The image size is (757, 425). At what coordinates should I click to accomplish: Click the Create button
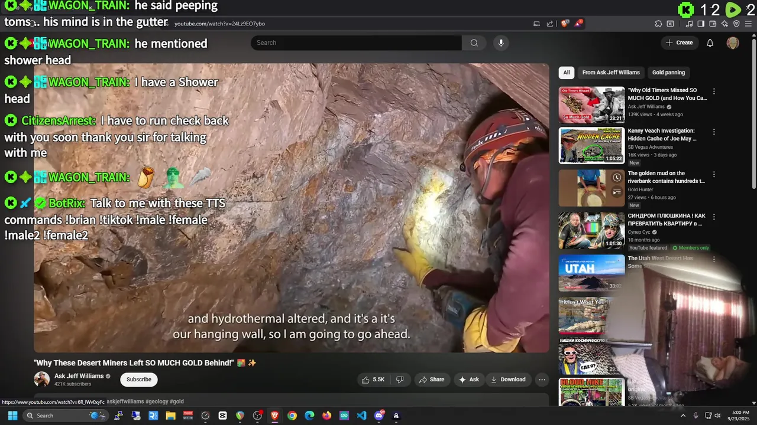[679, 42]
